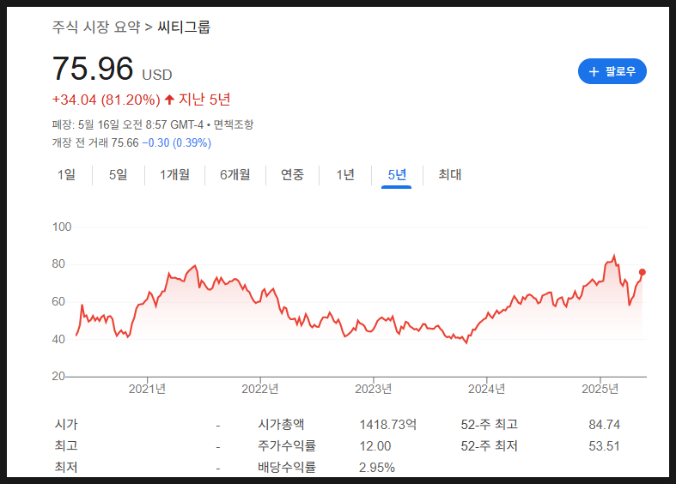Open the 최대 range tab
The width and height of the screenshot is (676, 484).
coord(449,175)
